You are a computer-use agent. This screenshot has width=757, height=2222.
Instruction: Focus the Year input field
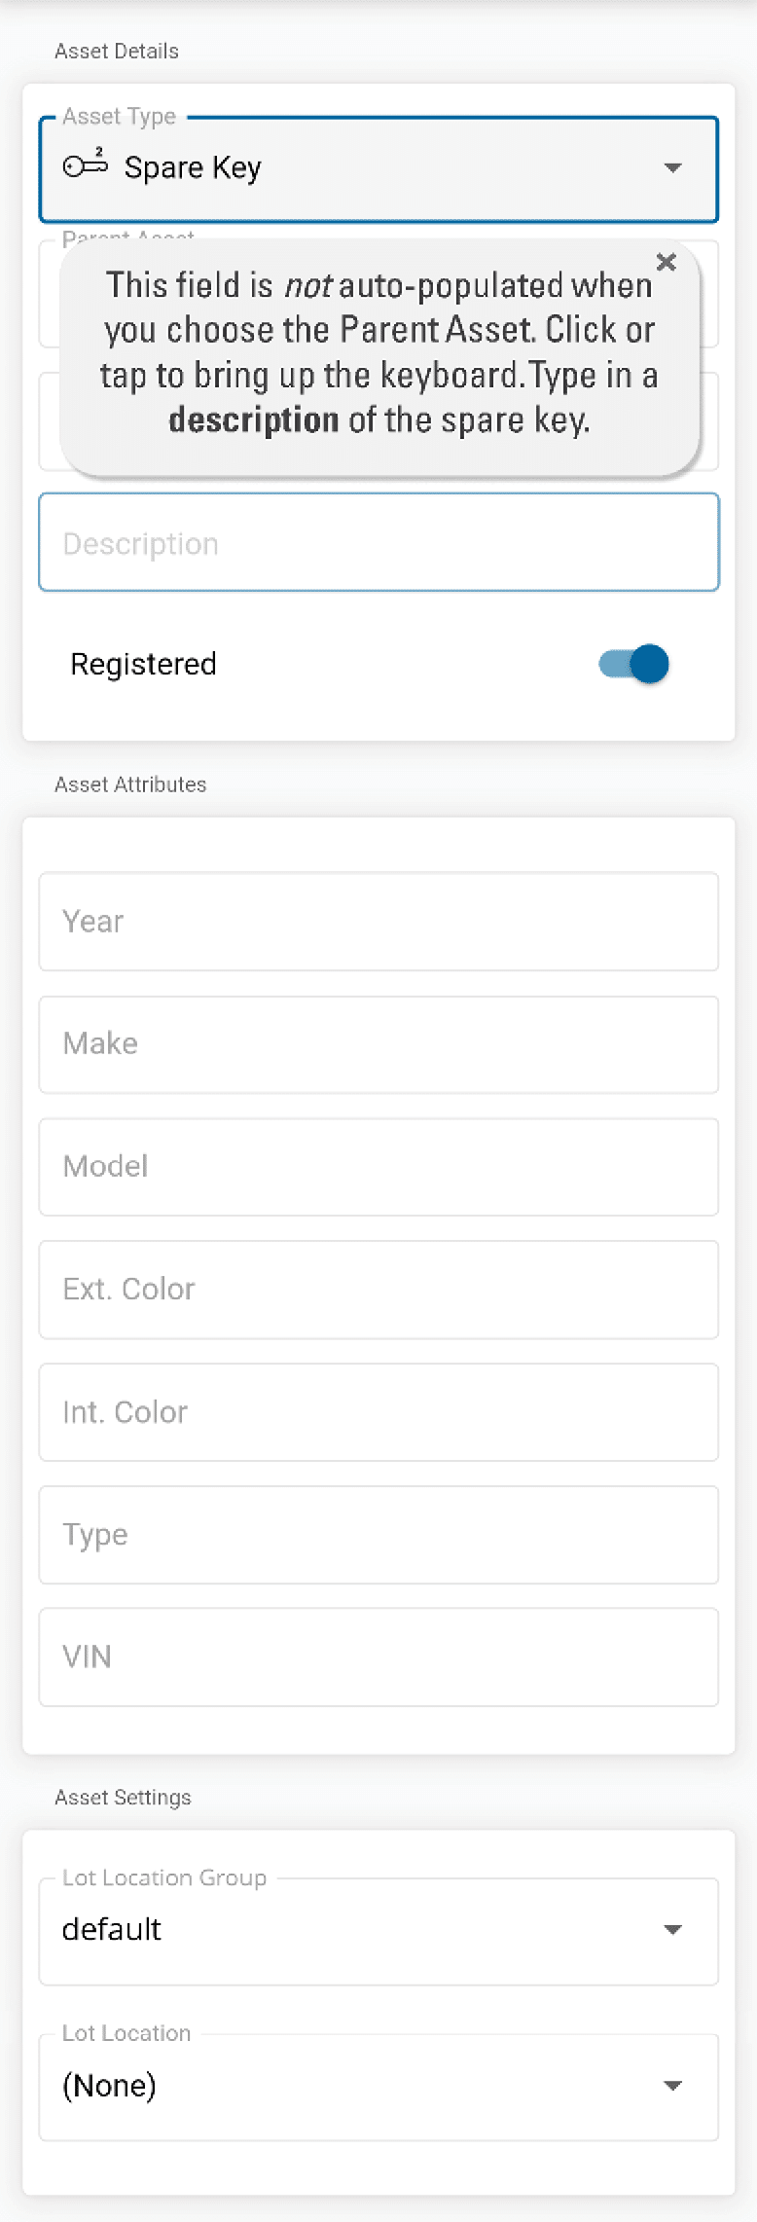coord(378,922)
